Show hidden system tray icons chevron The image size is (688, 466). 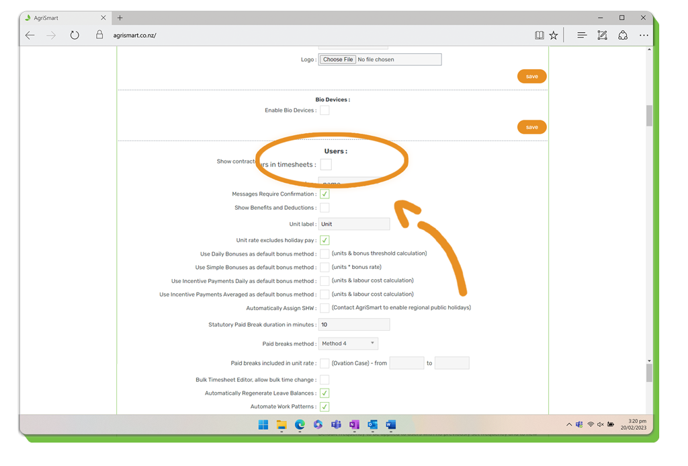pos(568,425)
